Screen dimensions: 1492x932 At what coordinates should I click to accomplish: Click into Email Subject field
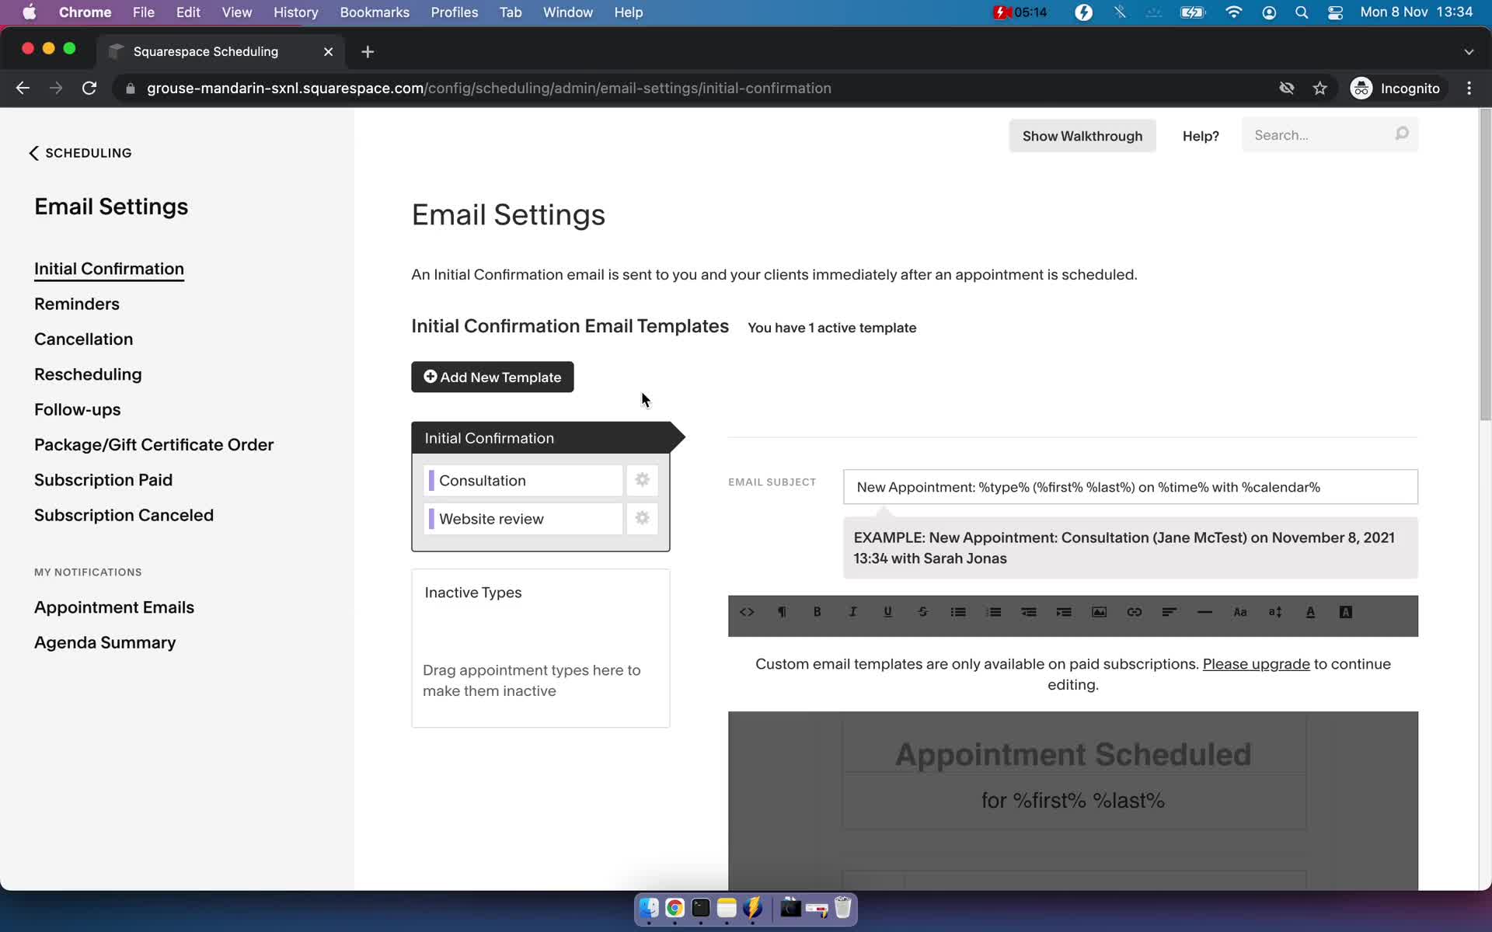coord(1130,487)
